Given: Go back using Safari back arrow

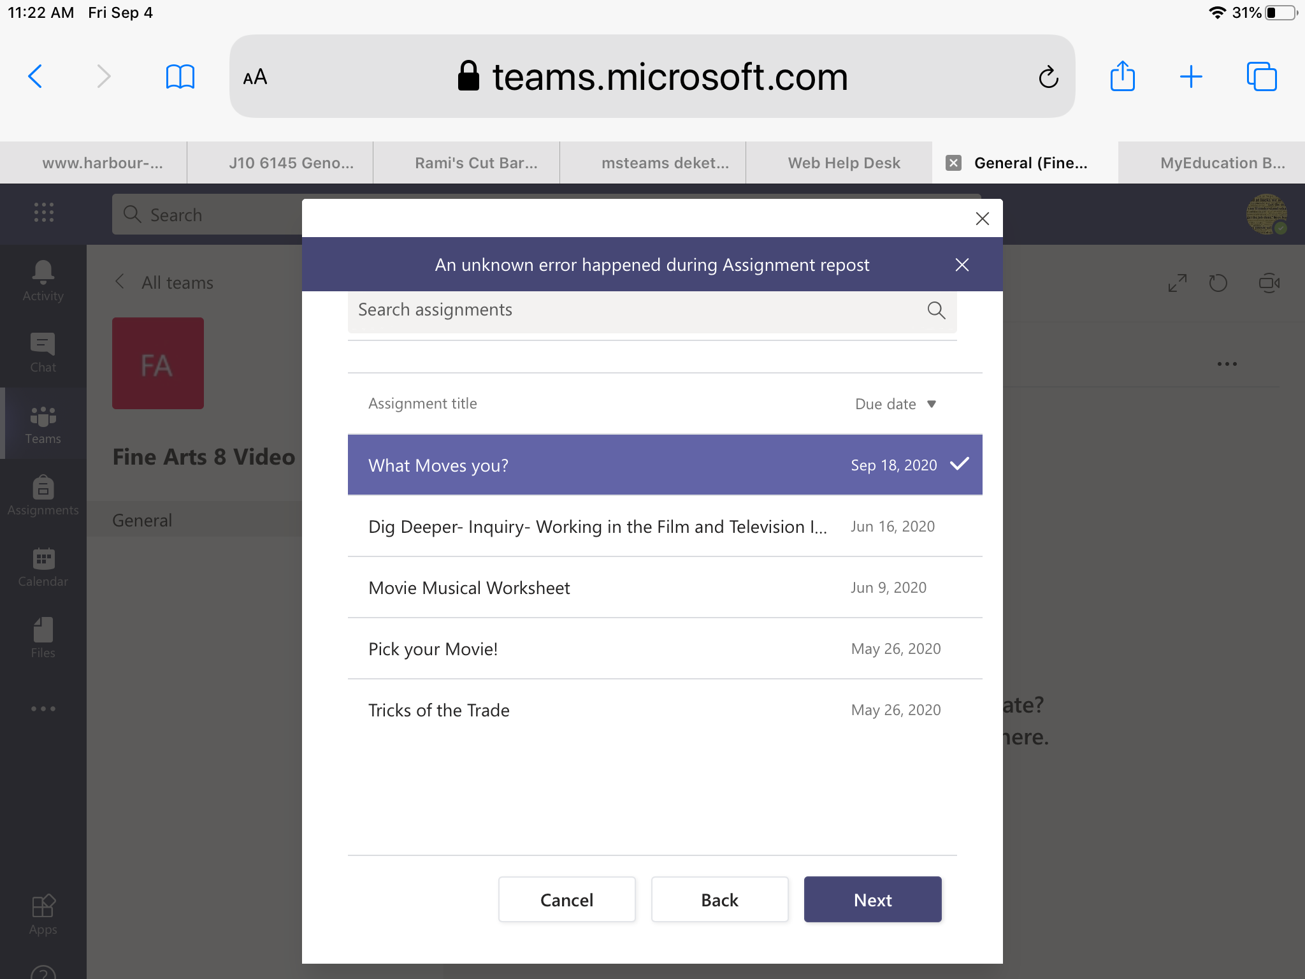Looking at the screenshot, I should (36, 77).
